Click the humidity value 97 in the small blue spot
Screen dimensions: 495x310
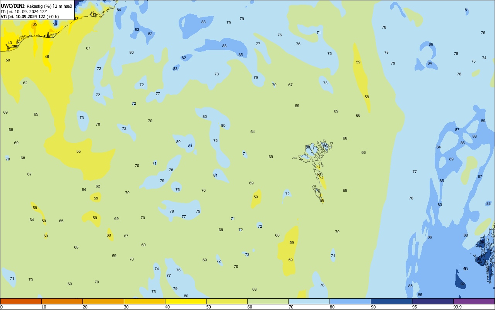tap(55, 24)
